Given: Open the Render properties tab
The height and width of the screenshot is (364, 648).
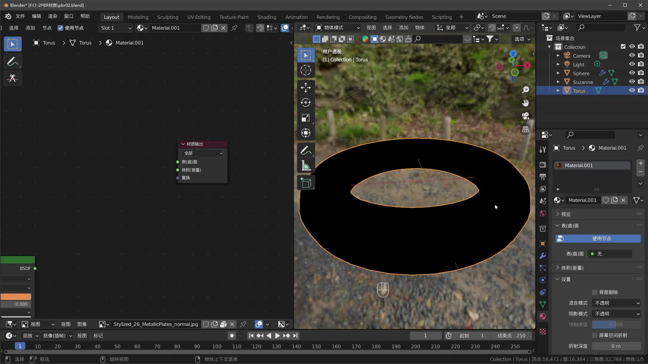Looking at the screenshot, I should click(x=543, y=164).
